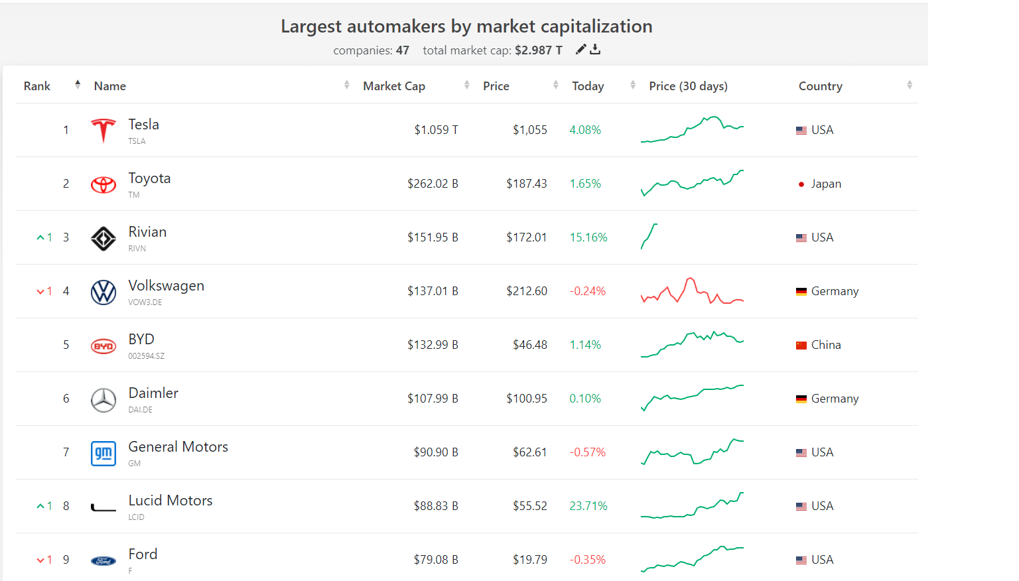Click the Ford oval logo
Screen dimensions: 1019x581
click(x=103, y=560)
